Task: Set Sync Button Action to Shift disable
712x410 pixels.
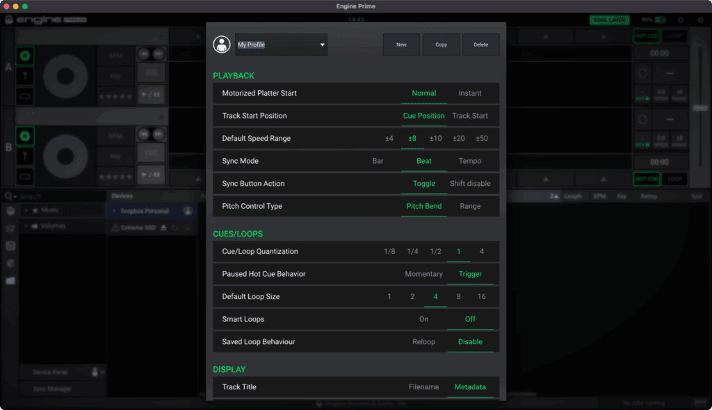Action: pos(470,183)
